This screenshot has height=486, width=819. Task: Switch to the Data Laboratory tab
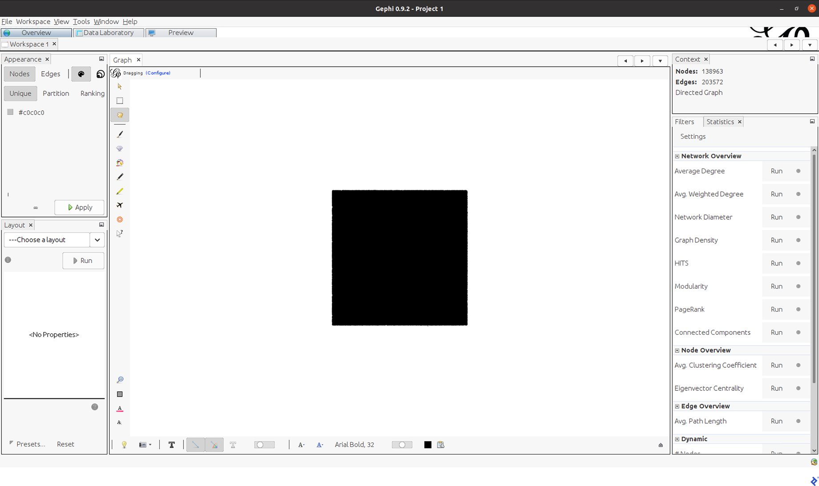point(109,33)
